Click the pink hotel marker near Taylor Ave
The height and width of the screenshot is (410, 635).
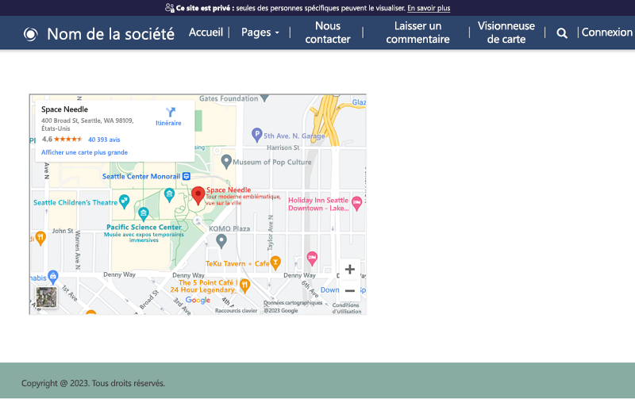point(312,259)
